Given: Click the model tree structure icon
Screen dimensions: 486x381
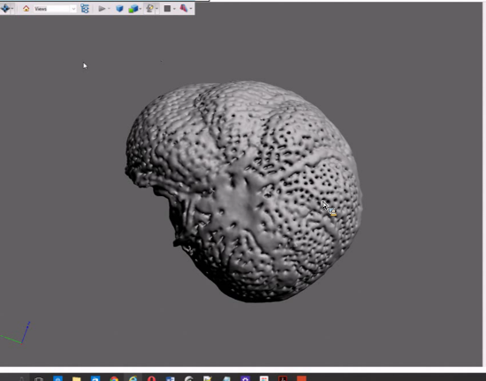Looking at the screenshot, I should click(85, 8).
